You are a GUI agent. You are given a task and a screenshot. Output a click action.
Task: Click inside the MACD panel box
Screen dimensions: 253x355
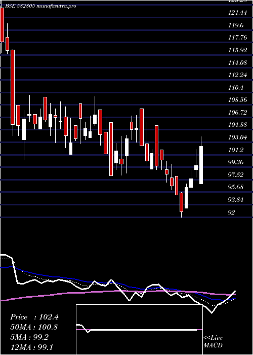(x=139, y=330)
